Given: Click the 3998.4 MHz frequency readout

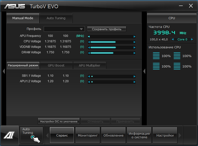Looking at the screenshot, I should coord(170,33).
